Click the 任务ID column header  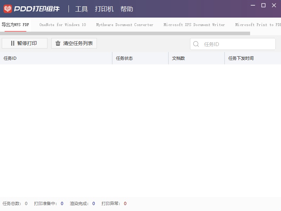coord(56,58)
